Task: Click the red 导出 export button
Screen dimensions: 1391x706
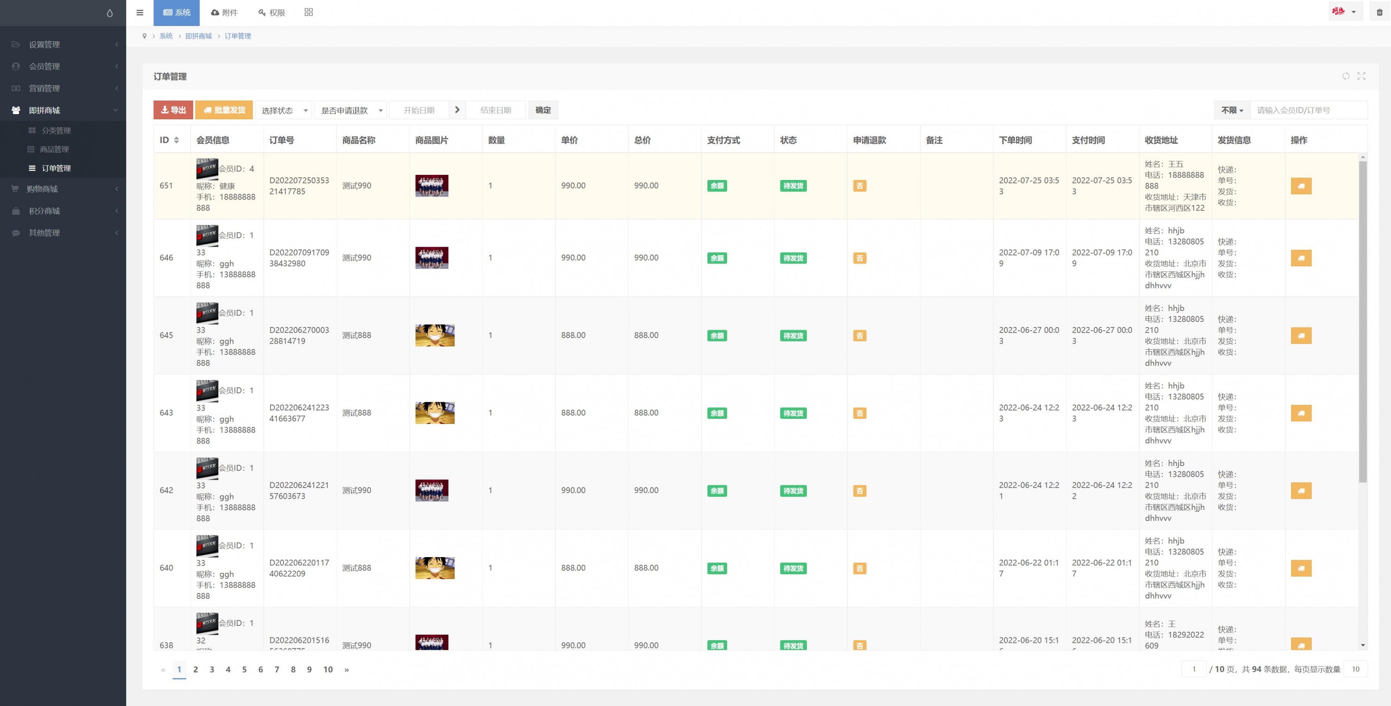Action: coord(173,110)
